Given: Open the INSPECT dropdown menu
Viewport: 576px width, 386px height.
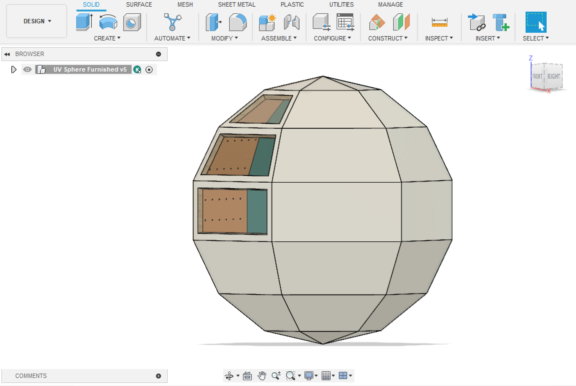Looking at the screenshot, I should pyautogui.click(x=439, y=38).
